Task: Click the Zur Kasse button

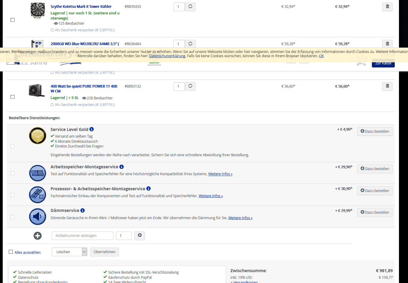Action: coord(383,63)
